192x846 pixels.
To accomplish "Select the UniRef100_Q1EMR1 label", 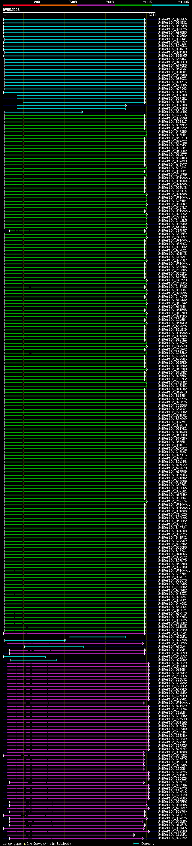I will pos(172,102).
